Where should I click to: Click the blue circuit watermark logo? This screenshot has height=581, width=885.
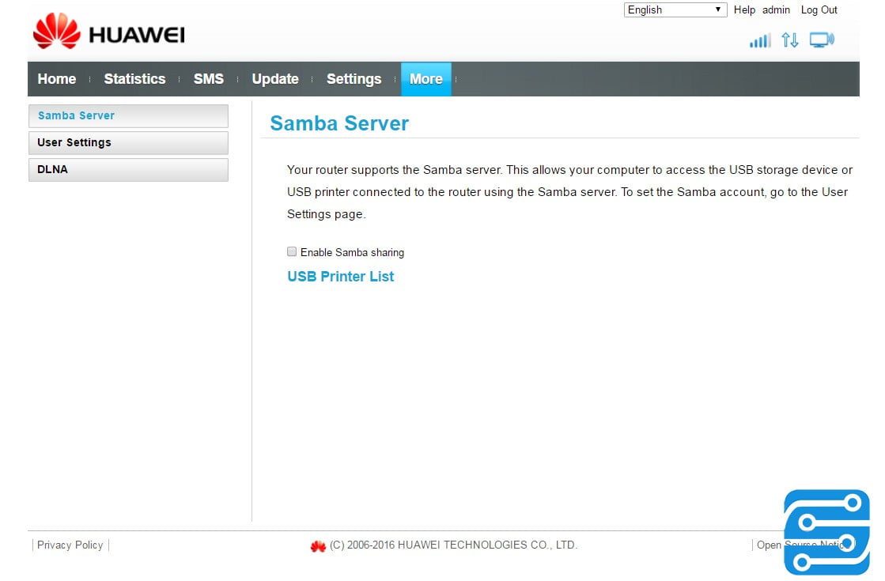(x=826, y=531)
